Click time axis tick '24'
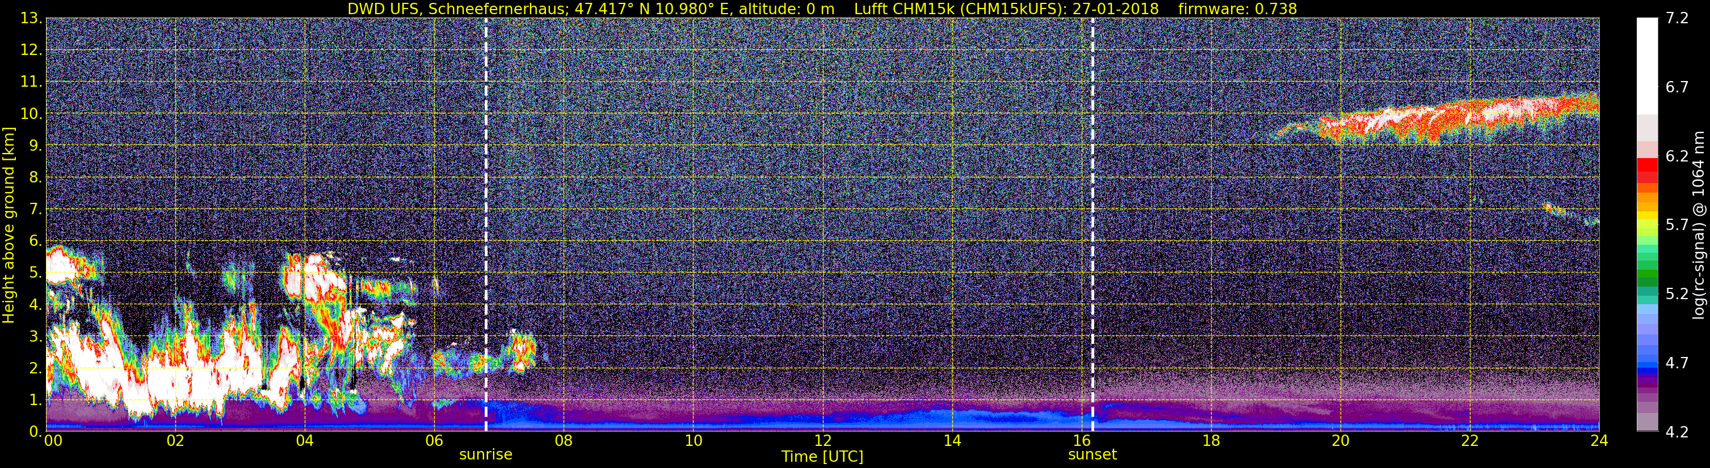This screenshot has width=1710, height=468. pyautogui.click(x=1599, y=441)
